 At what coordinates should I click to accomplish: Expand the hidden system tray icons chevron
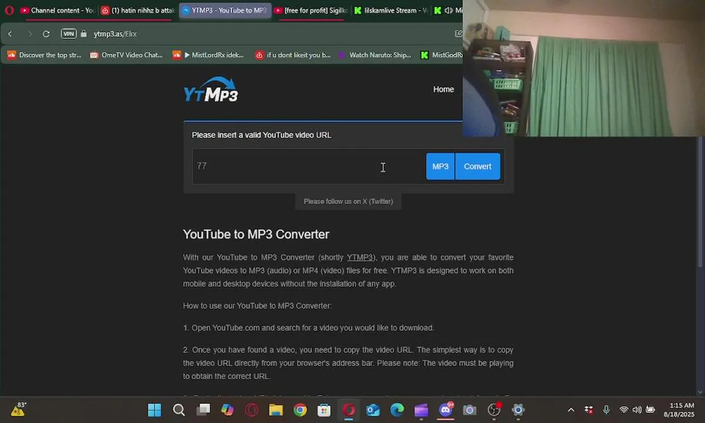point(571,410)
